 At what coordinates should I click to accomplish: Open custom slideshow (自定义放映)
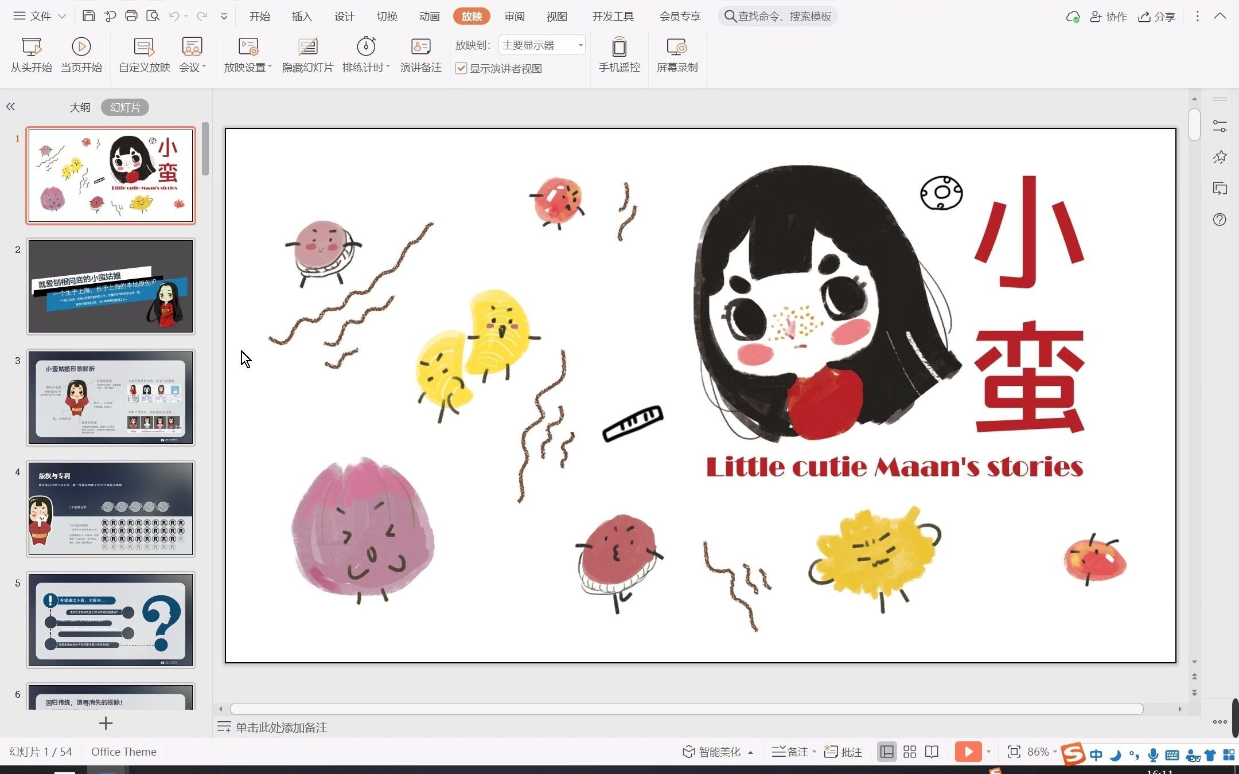144,55
